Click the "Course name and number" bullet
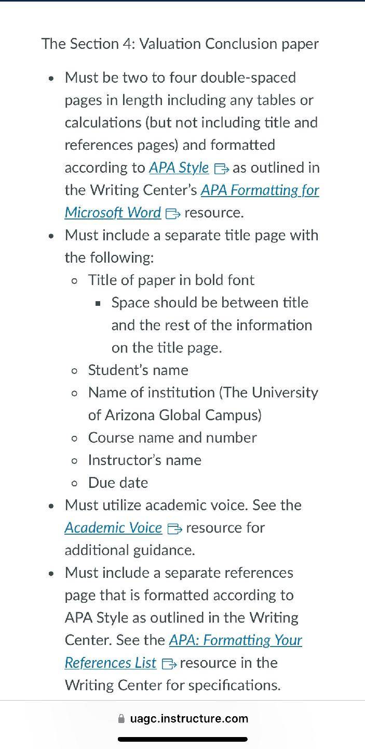365x749 pixels. (172, 437)
